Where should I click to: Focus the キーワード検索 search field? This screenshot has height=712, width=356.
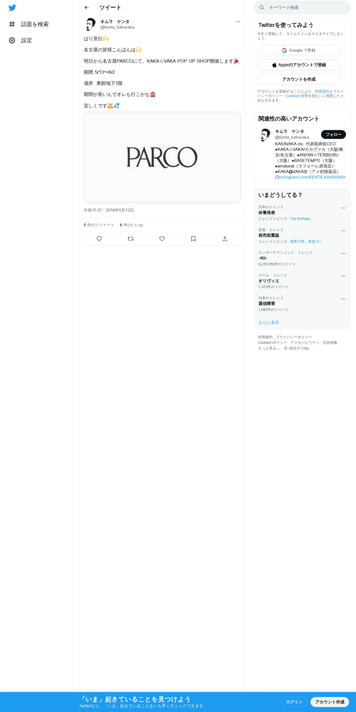tap(302, 7)
